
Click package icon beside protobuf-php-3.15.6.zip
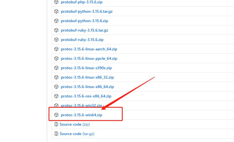56,2
